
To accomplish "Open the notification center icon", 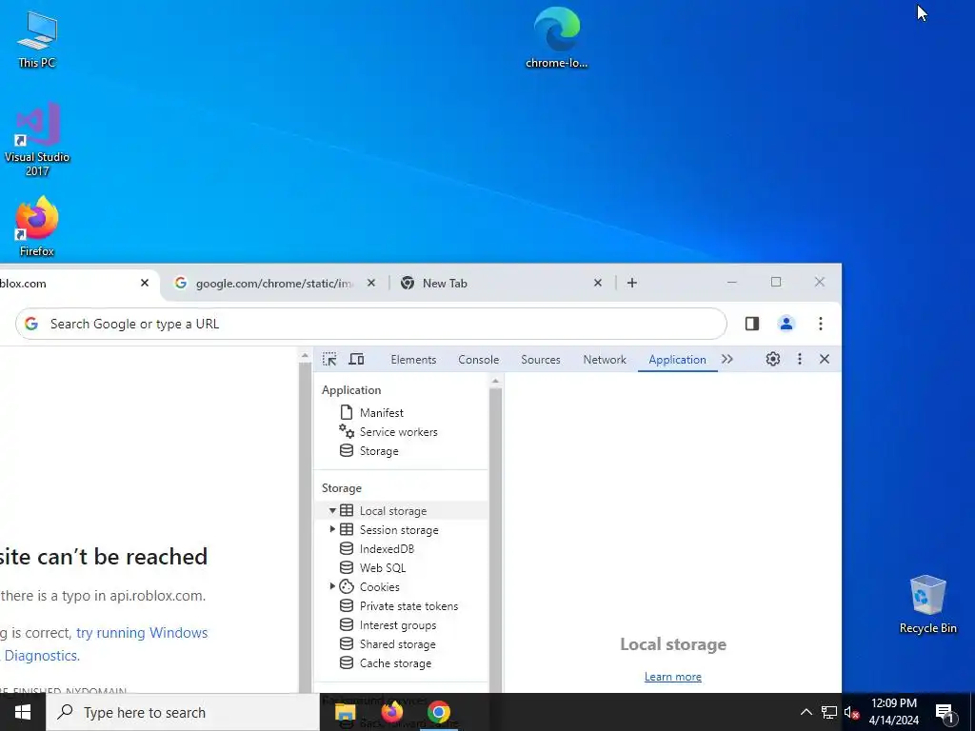I will point(945,712).
